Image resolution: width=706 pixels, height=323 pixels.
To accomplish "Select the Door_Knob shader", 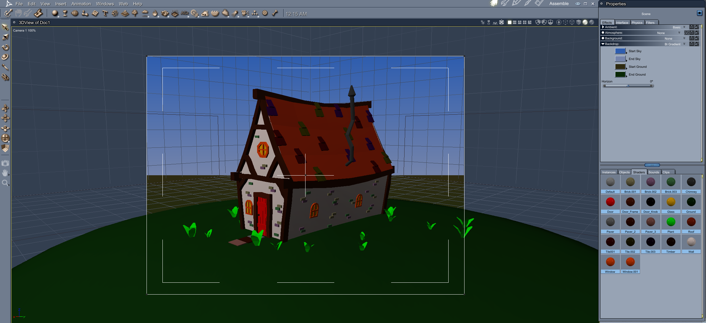I will pos(650,205).
